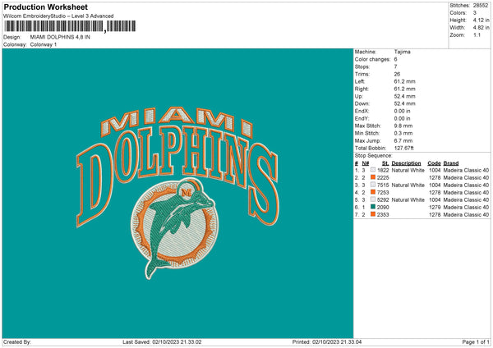Click the Stops value 7

395,66
